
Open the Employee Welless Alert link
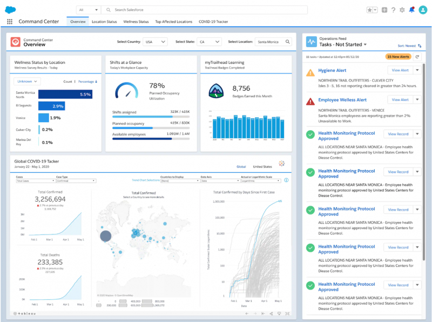(x=342, y=100)
